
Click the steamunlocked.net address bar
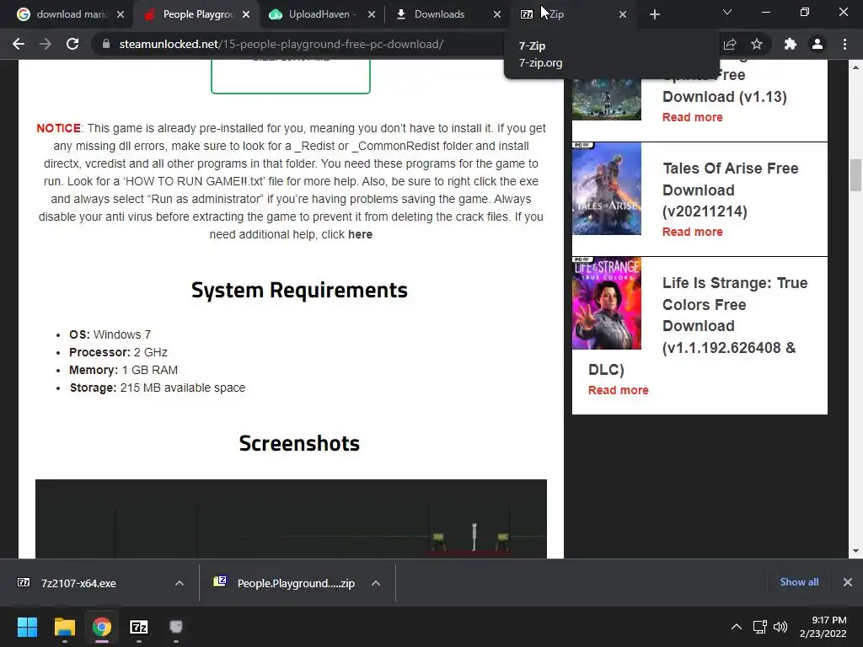[x=281, y=44]
